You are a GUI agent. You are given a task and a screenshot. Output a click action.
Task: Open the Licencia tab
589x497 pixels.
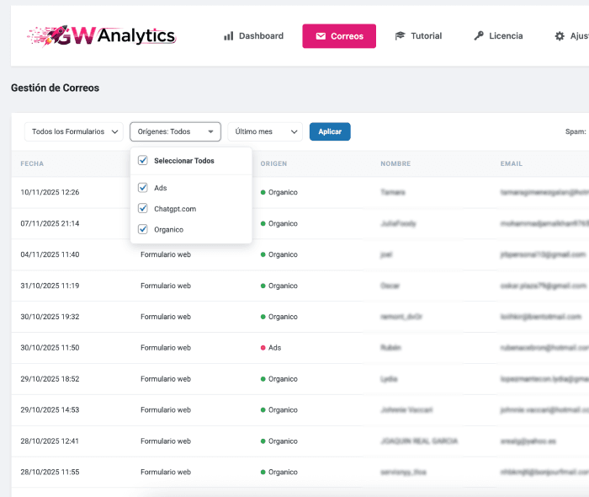[498, 36]
